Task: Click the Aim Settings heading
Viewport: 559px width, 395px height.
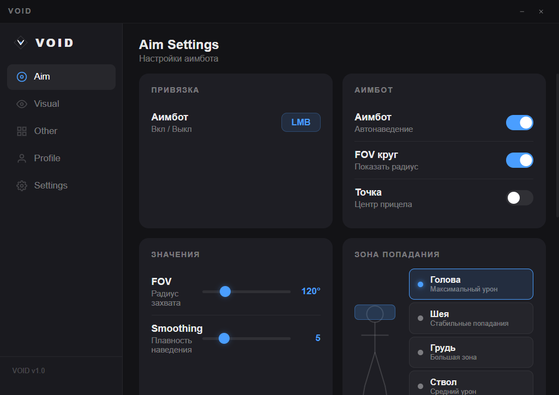Action: point(179,45)
